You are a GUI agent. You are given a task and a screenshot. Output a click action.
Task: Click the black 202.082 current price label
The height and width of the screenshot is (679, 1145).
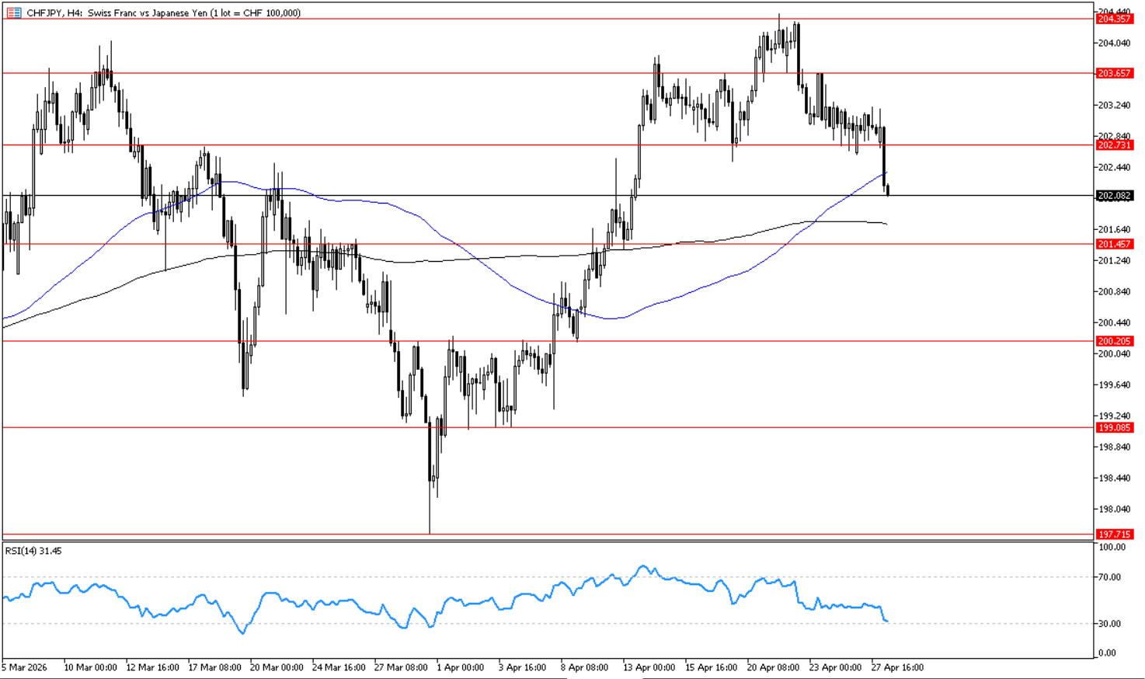1114,196
